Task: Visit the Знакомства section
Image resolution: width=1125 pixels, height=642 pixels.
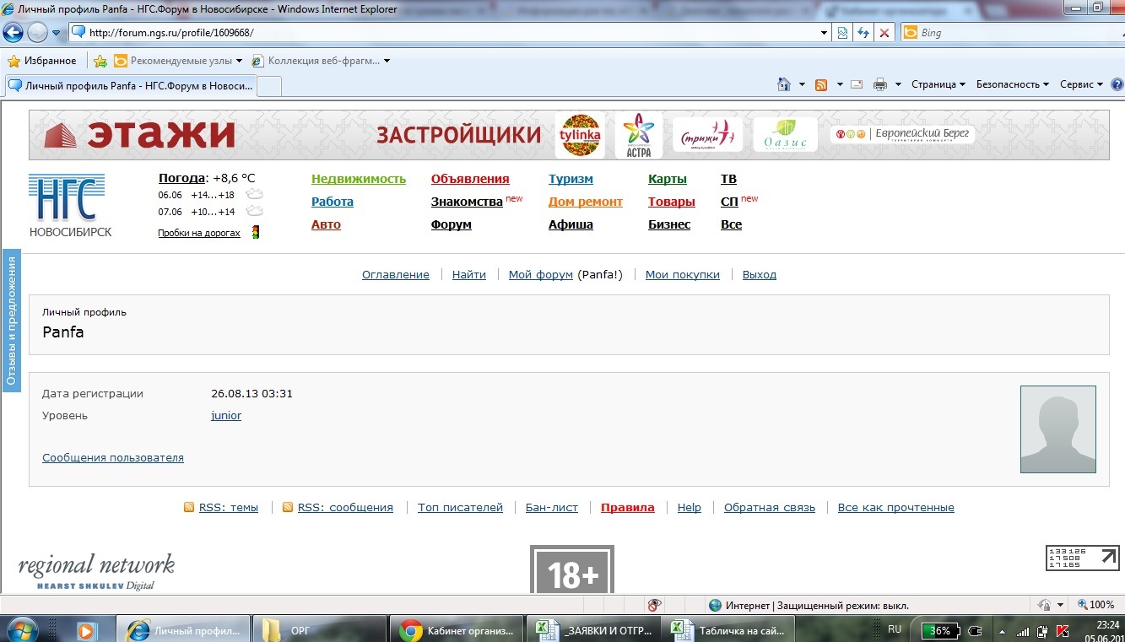Action: 467,202
